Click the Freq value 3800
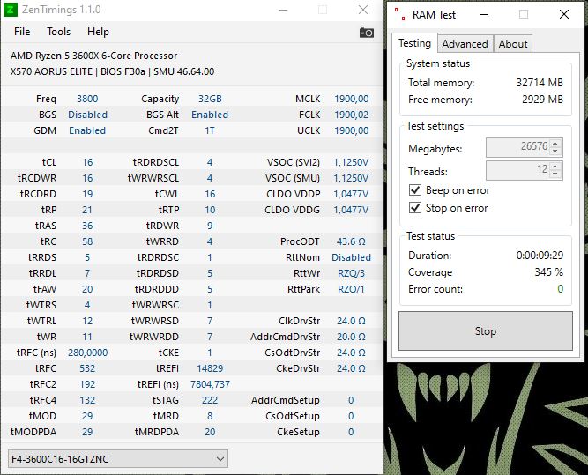This screenshot has width=588, height=475. coord(87,99)
